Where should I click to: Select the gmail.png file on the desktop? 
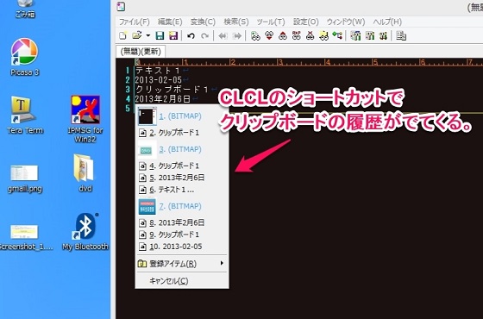24,178
